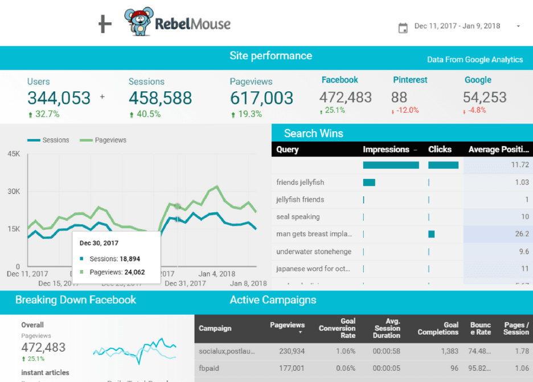Click the Goal Completions column header
Image resolution: width=533 pixels, height=382 pixels.
click(x=437, y=328)
